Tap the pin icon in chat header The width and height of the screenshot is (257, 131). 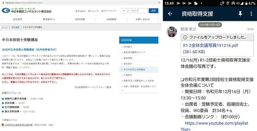tap(240, 14)
